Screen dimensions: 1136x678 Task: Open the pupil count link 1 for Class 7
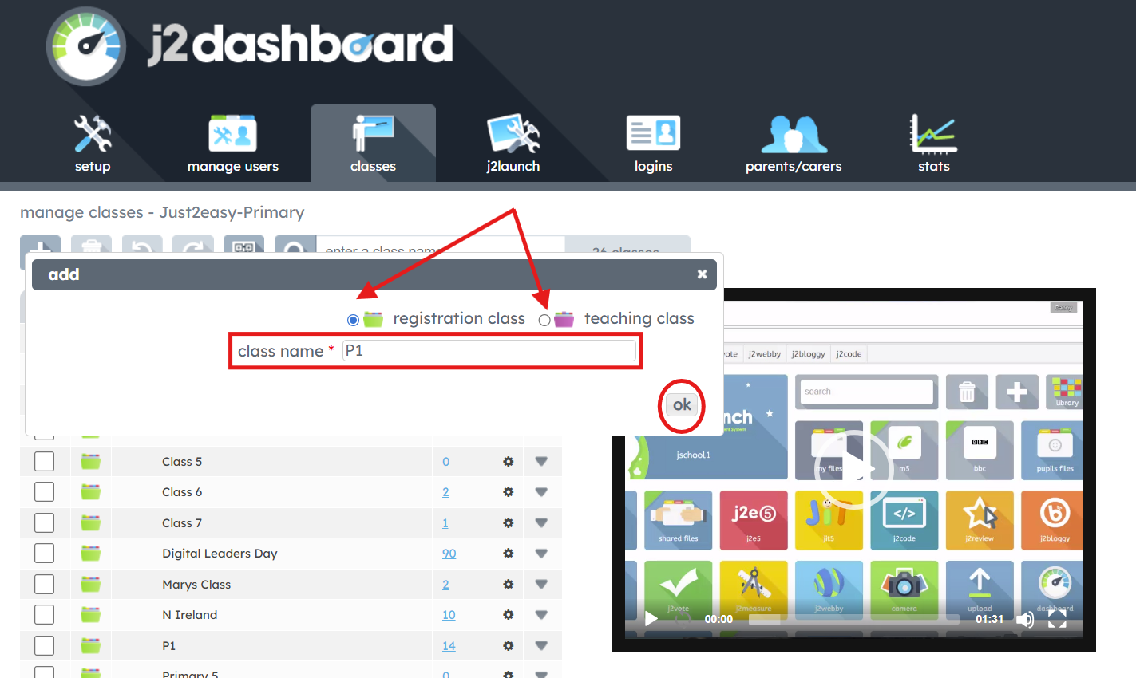coord(445,523)
